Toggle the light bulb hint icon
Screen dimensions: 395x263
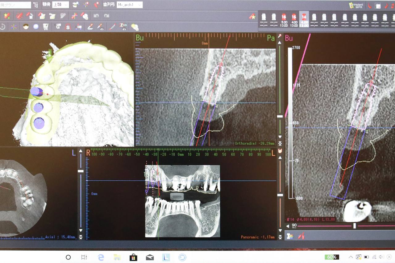(135, 27)
